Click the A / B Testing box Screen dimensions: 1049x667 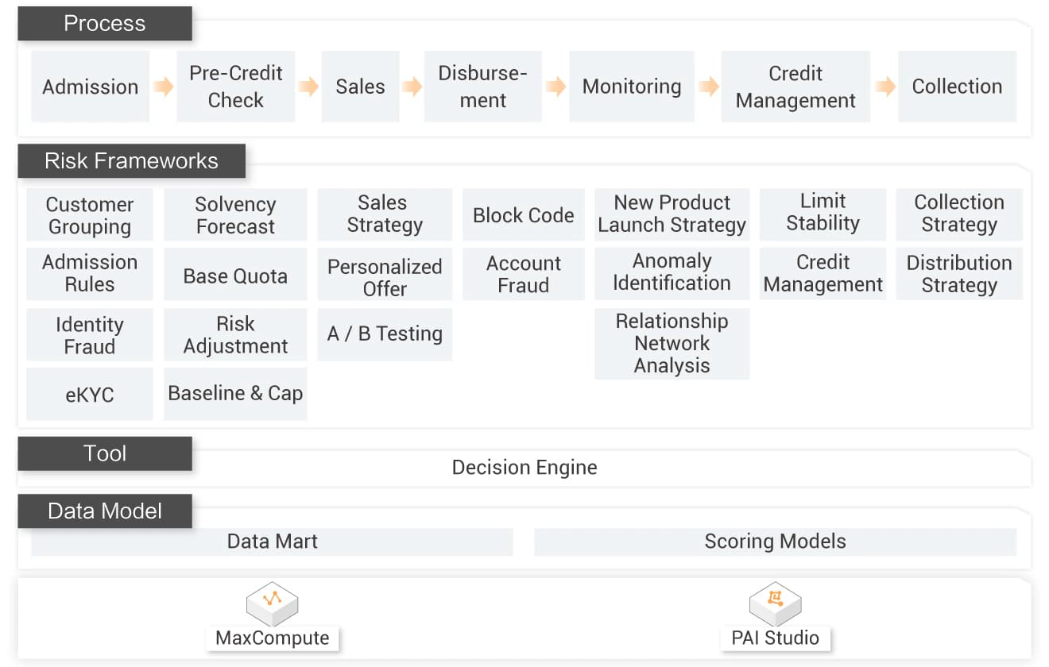tap(385, 334)
